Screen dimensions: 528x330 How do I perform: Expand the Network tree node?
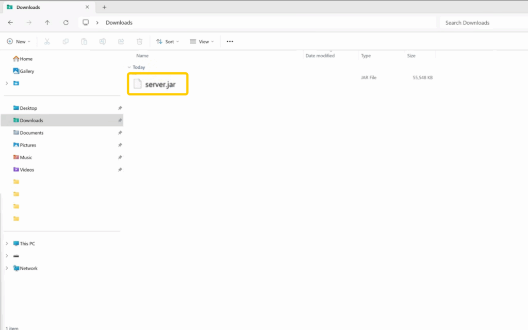coord(7,268)
